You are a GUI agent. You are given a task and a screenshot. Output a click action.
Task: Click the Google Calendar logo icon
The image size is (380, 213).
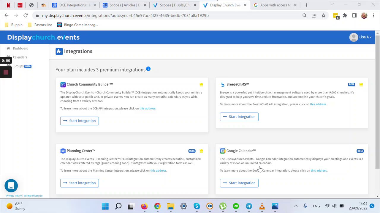click(223, 151)
